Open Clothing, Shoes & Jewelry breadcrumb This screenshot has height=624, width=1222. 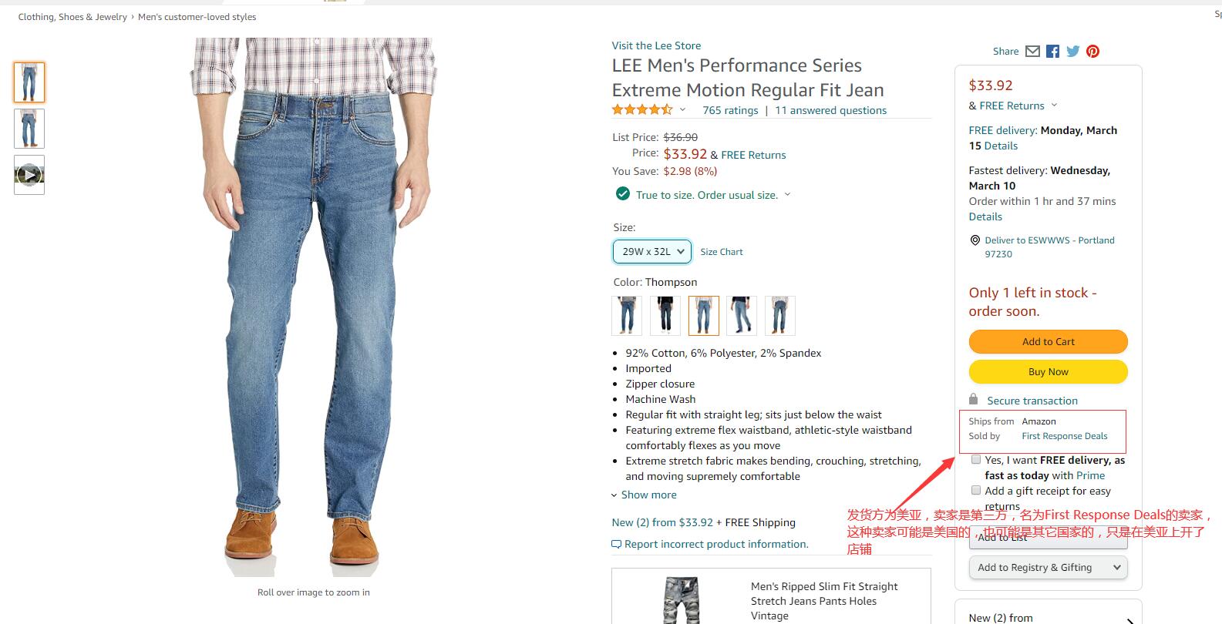[x=72, y=17]
